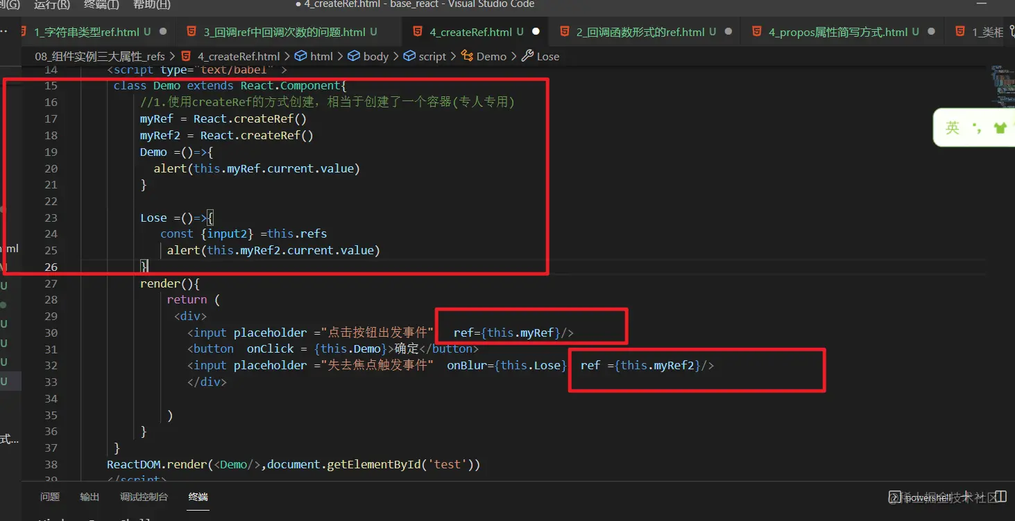Click the HTML5 icon on 4_propos属性简写方式.html tab
This screenshot has width=1015, height=521.
point(756,32)
